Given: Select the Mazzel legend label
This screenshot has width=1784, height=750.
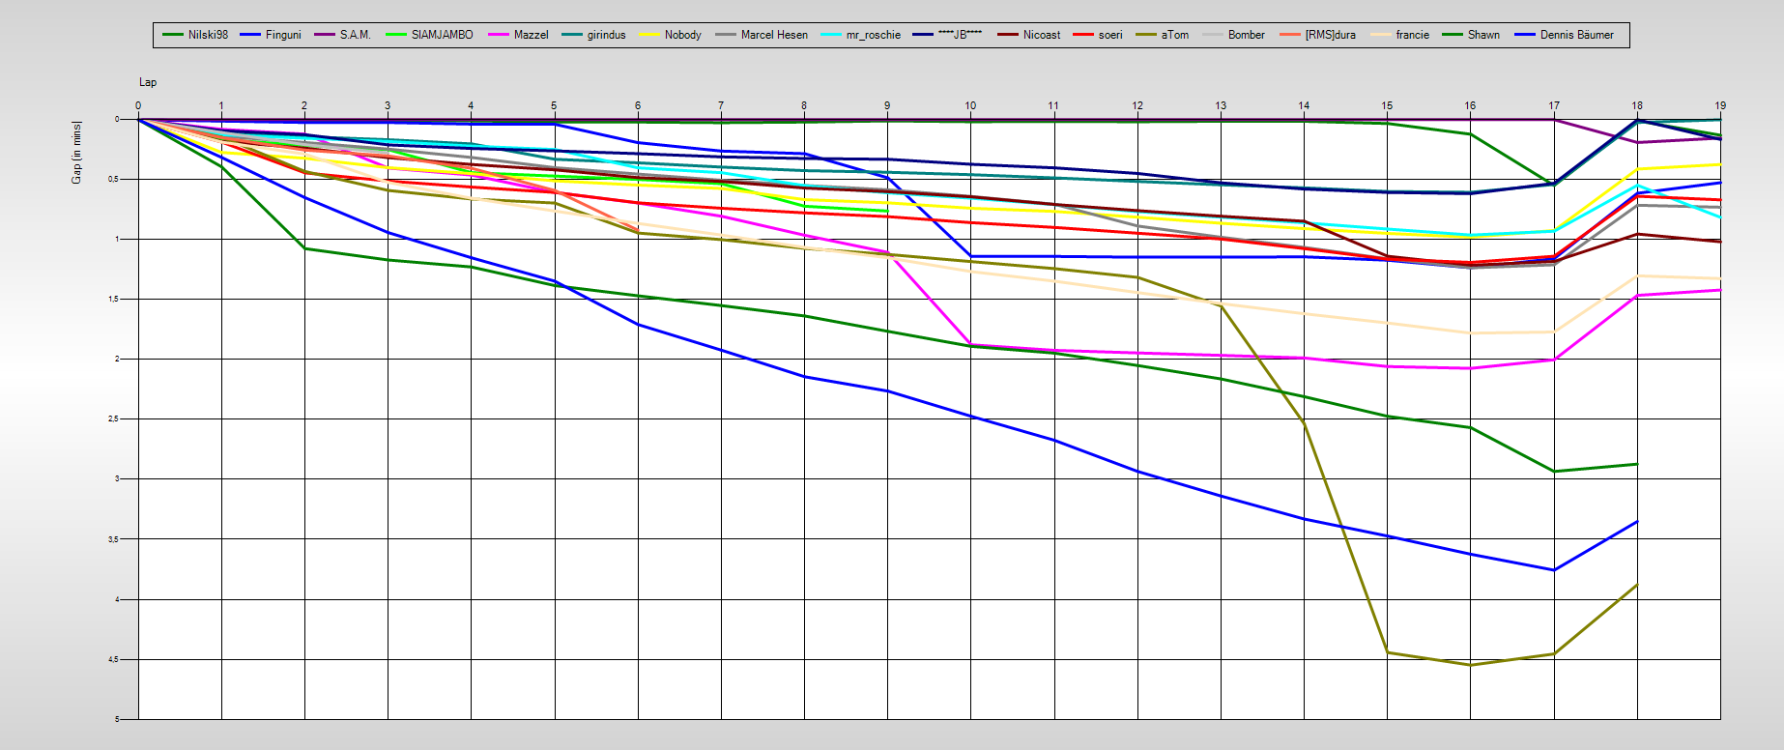Looking at the screenshot, I should coord(531,35).
